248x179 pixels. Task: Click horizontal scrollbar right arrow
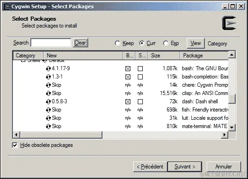point(225,135)
